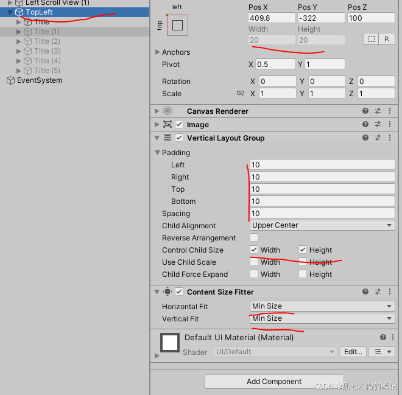Image resolution: width=402 pixels, height=395 pixels.
Task: Disable the Content Size Fitter checkbox
Action: pyautogui.click(x=179, y=292)
